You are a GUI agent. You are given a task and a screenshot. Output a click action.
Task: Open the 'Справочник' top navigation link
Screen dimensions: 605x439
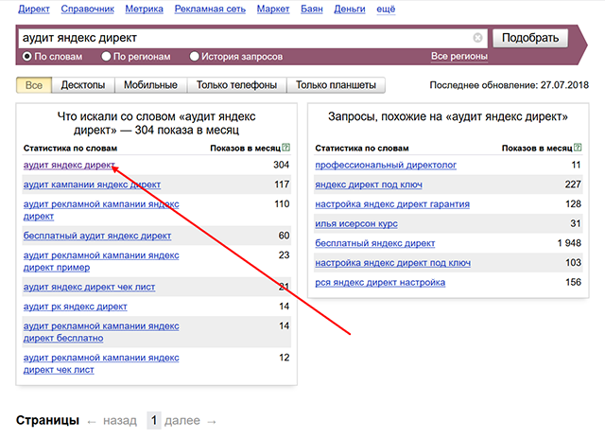point(88,9)
